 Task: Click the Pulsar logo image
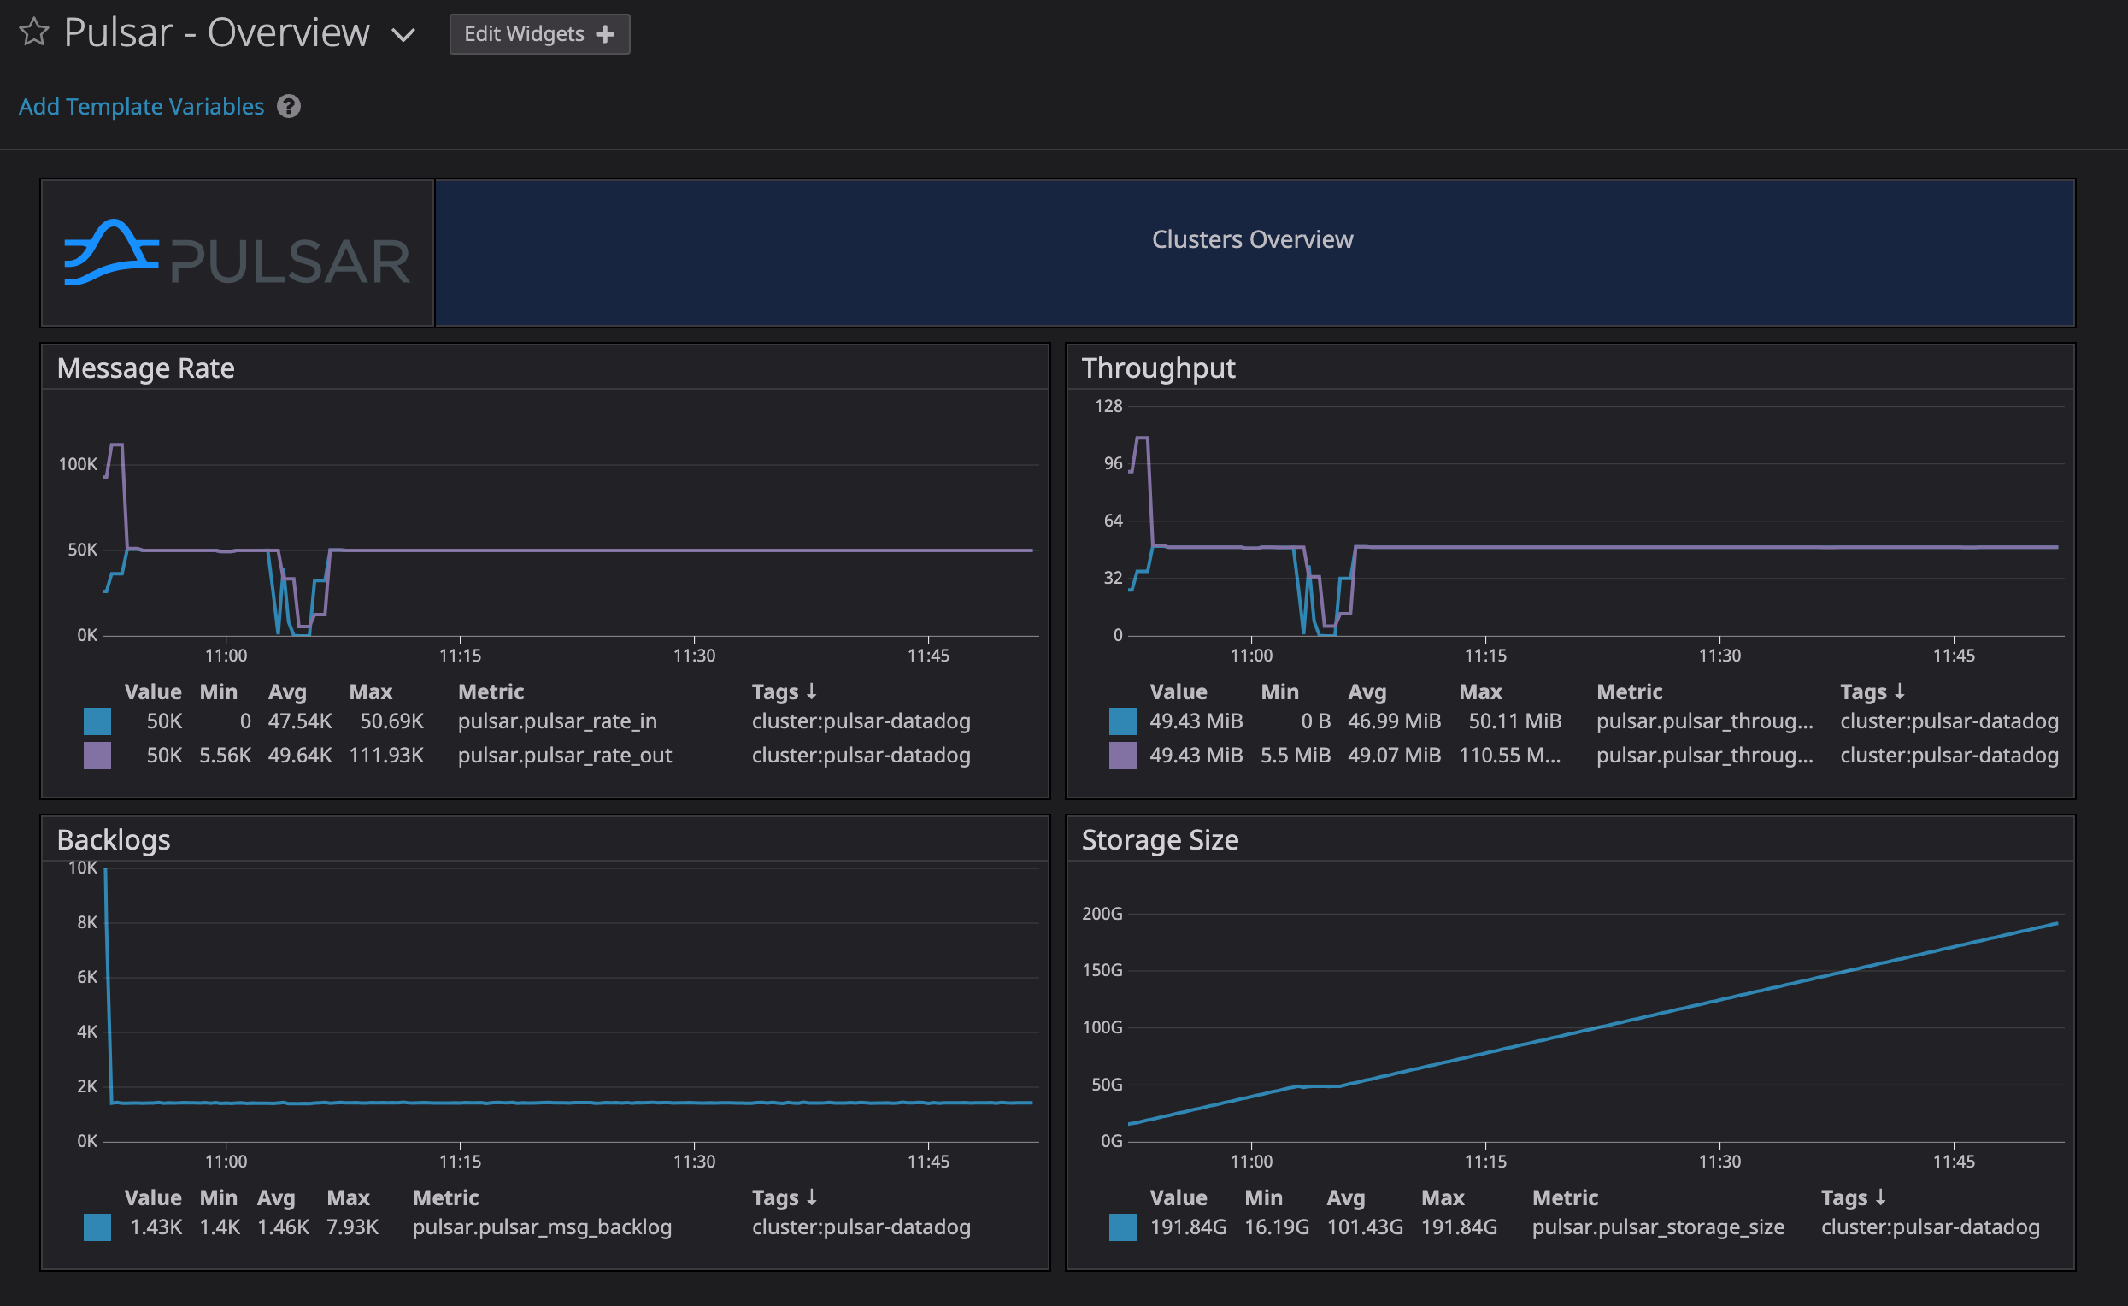pos(238,253)
